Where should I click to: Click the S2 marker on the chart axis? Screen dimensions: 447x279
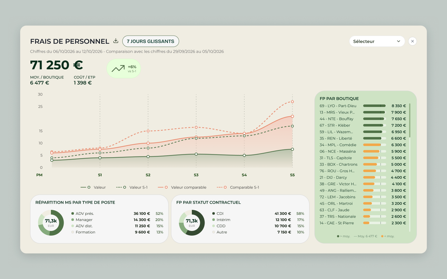[148, 175]
